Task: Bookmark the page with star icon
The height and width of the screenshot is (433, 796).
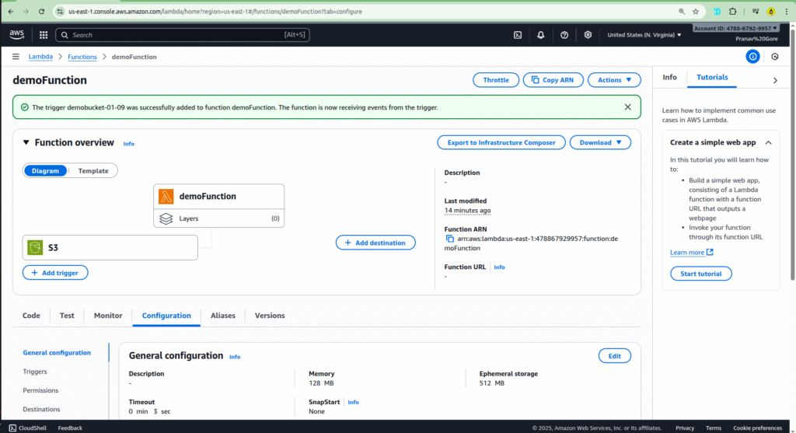Action: tap(696, 11)
